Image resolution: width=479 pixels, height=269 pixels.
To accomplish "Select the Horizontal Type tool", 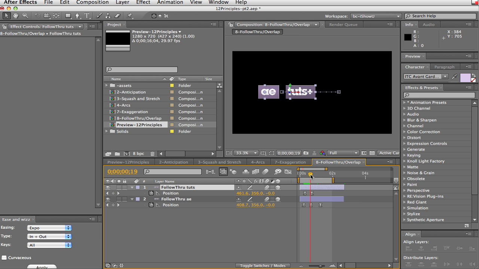I will click(x=87, y=16).
